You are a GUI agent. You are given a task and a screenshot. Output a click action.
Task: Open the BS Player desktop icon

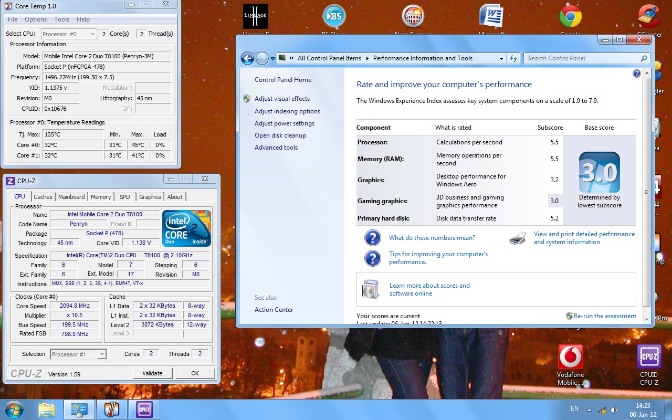pos(334,17)
